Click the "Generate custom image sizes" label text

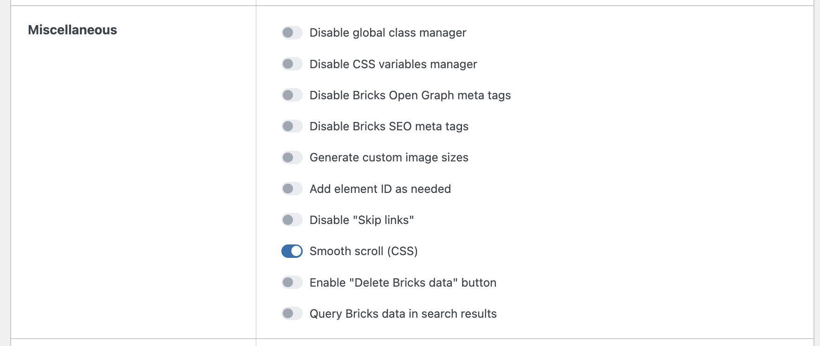(389, 158)
